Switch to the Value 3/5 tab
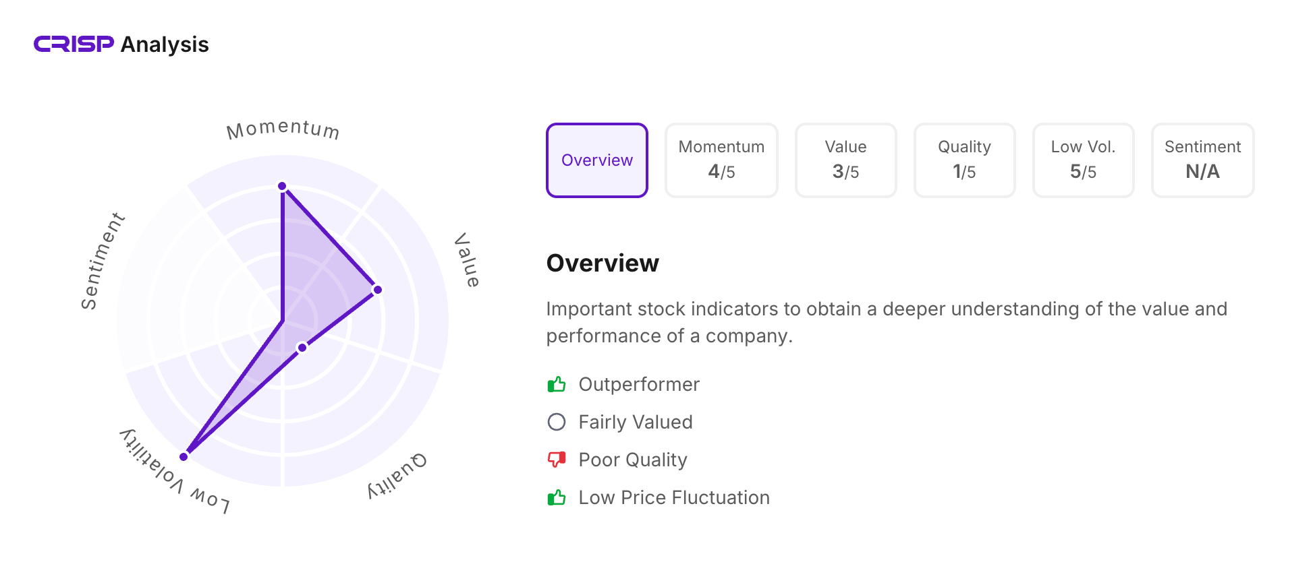1313x562 pixels. (x=845, y=160)
